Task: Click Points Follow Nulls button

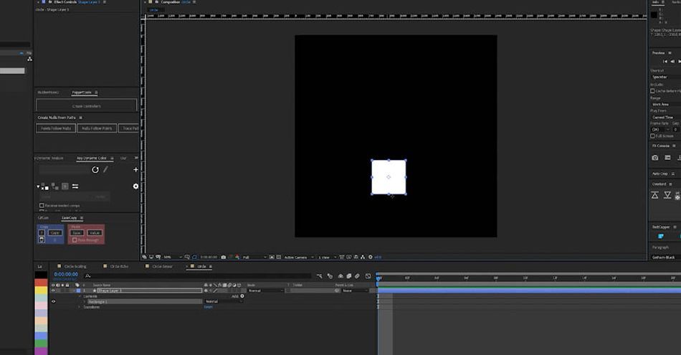Action: pos(56,128)
